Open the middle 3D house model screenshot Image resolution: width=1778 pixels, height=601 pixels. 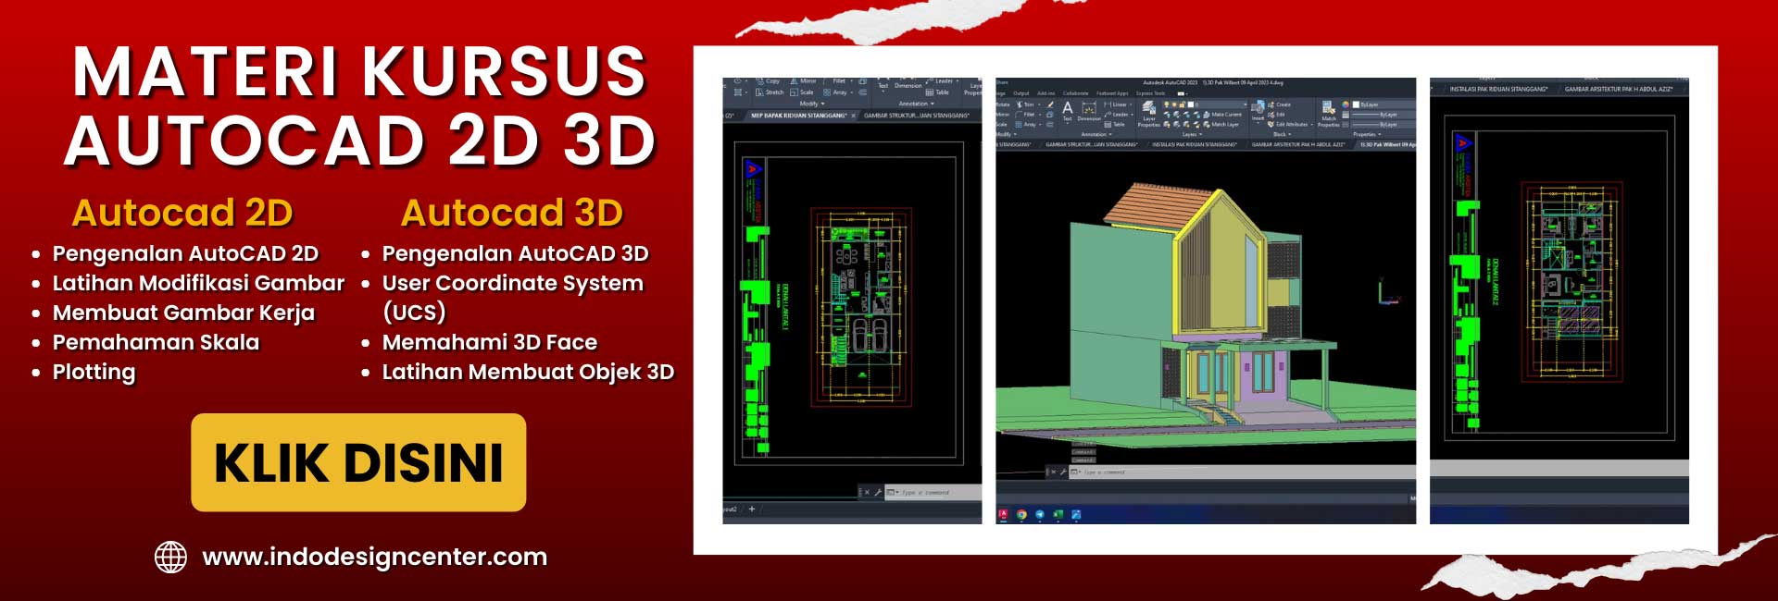coord(1206,300)
